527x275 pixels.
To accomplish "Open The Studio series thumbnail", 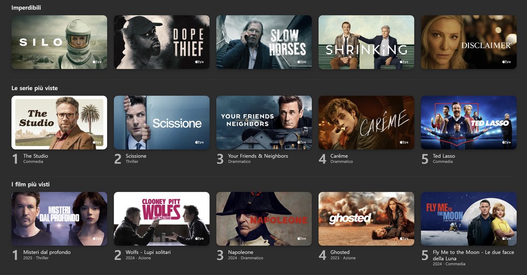I will (59, 123).
